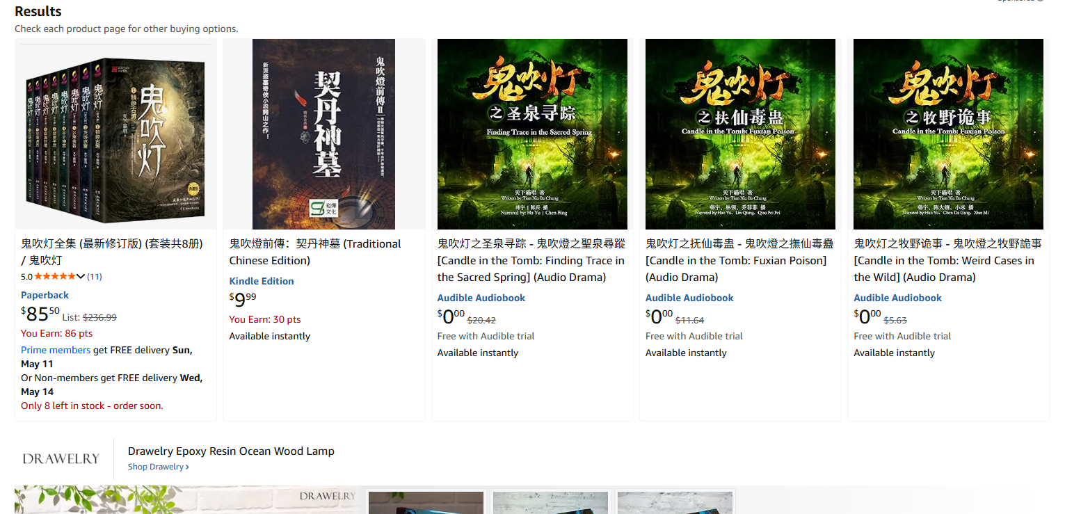The width and height of the screenshot is (1065, 514).
Task: Select Audible Audiobook format for 圣泉寻踪
Action: 481,298
